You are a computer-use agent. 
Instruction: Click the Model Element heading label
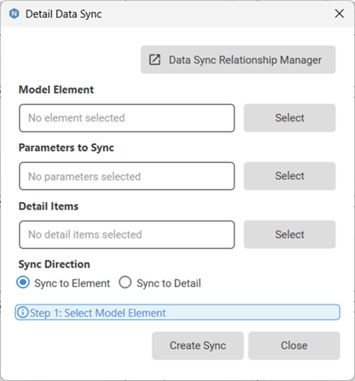(56, 90)
